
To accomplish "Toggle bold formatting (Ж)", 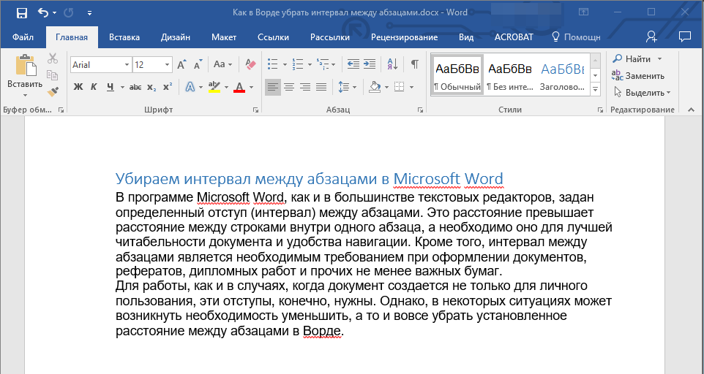I will [x=78, y=88].
